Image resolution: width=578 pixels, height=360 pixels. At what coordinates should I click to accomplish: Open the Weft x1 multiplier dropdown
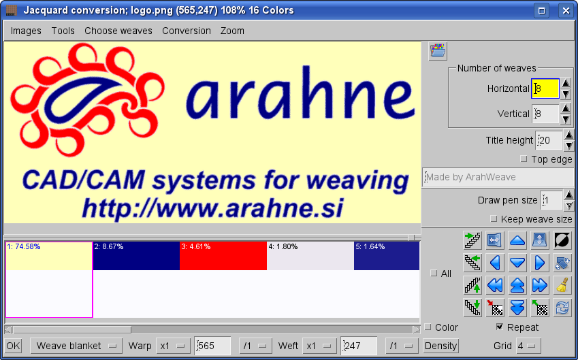[x=319, y=346]
